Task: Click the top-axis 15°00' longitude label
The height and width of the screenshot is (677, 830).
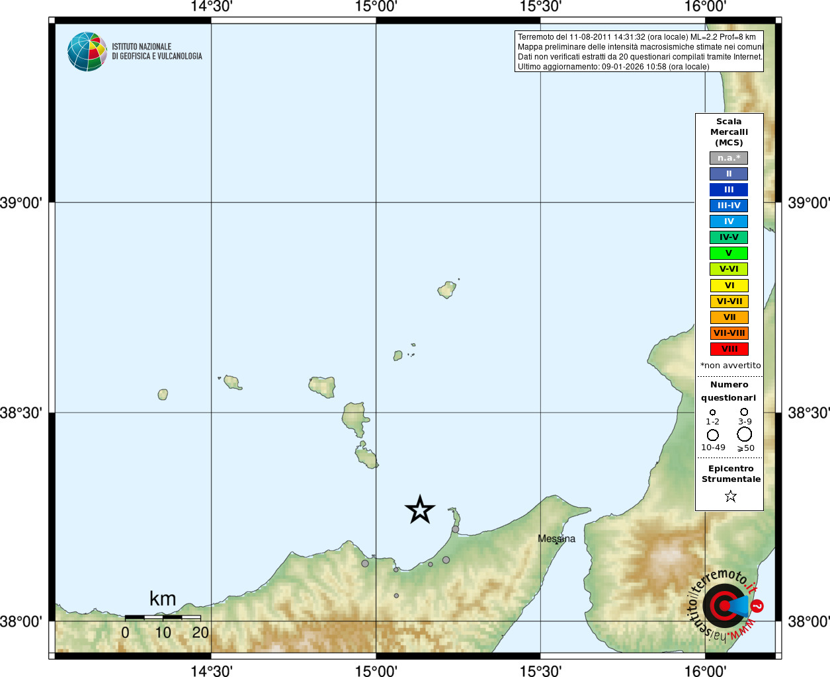Action: pos(376,7)
